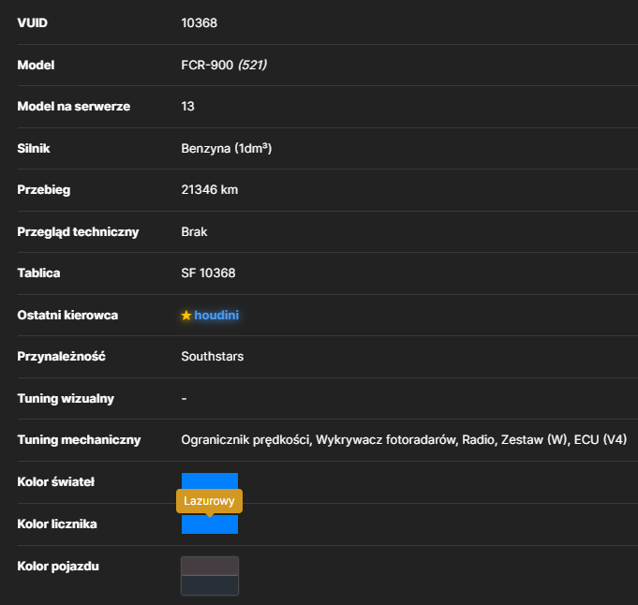The image size is (638, 605).
Task: Click the Kolor pojazdu label
Action: [x=58, y=567]
